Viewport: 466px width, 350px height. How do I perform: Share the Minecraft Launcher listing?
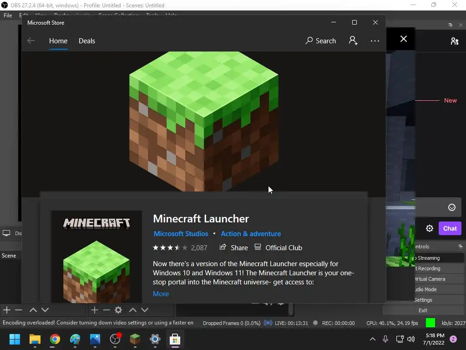(233, 247)
